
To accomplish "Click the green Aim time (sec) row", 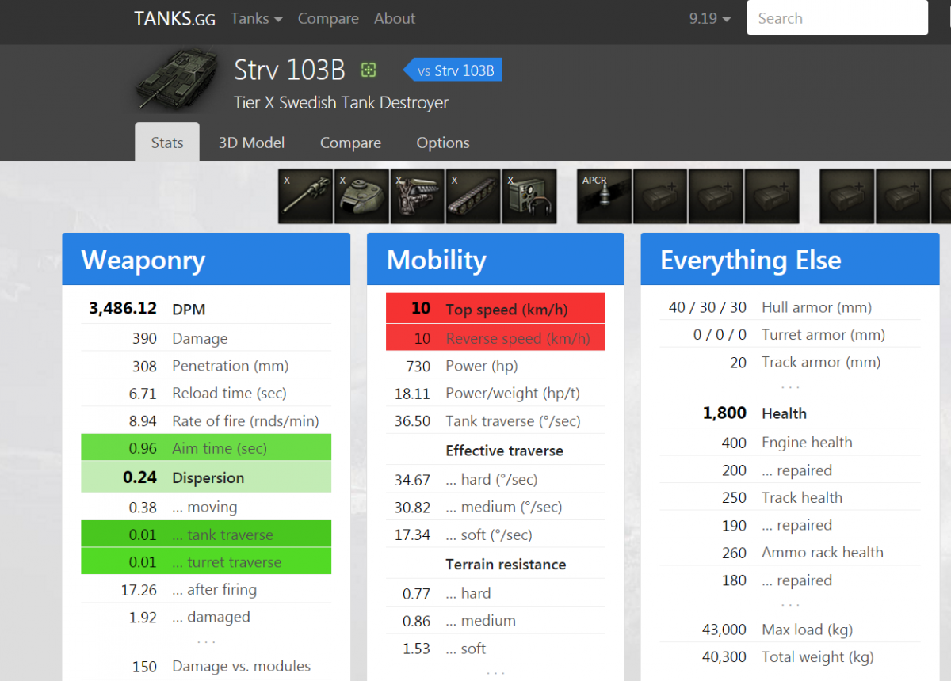I will click(x=206, y=448).
